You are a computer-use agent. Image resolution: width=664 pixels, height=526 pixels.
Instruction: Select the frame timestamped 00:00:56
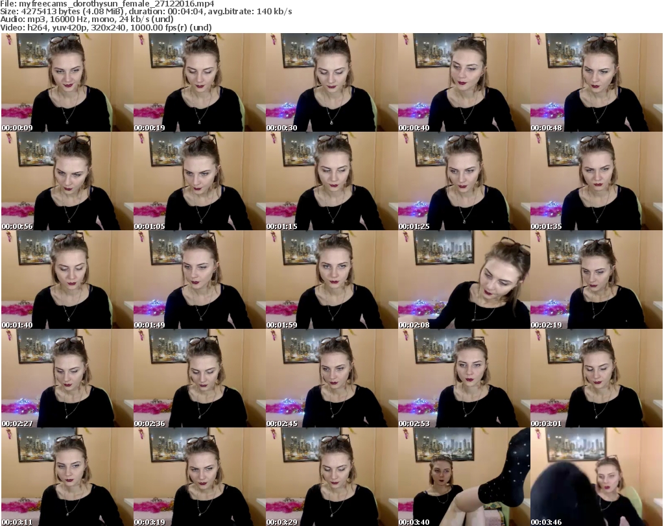coord(67,181)
